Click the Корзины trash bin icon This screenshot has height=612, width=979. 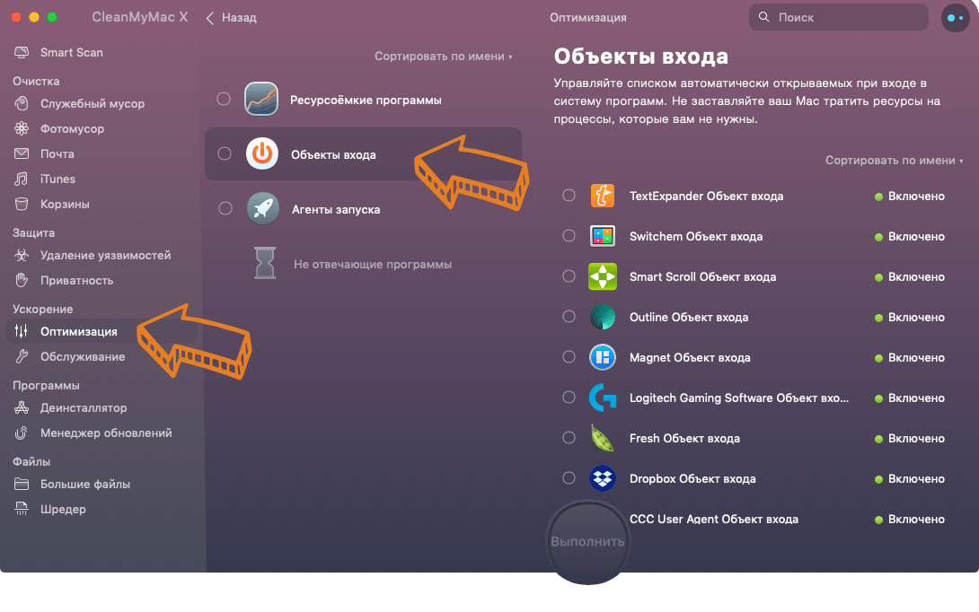click(x=22, y=204)
